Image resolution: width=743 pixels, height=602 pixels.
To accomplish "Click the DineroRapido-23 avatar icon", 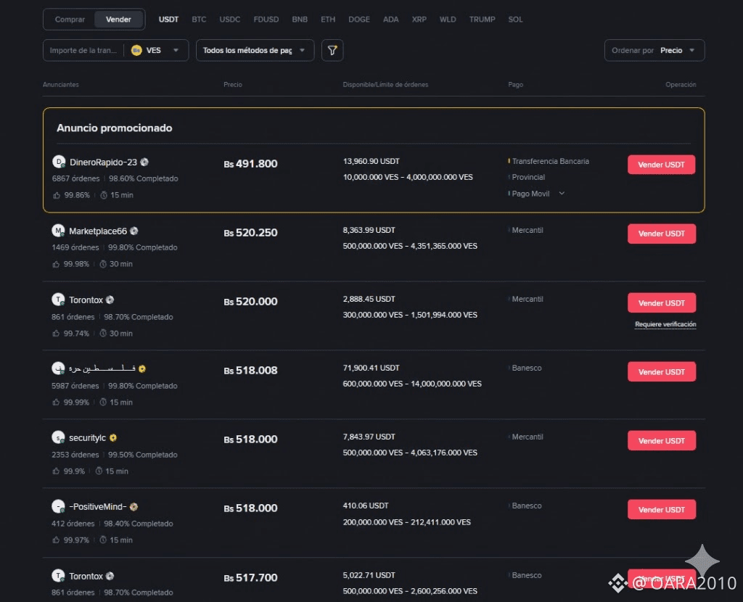I will tap(59, 162).
